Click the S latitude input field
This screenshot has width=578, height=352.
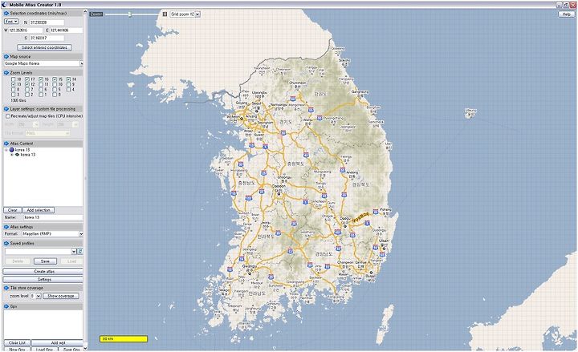[x=47, y=38]
